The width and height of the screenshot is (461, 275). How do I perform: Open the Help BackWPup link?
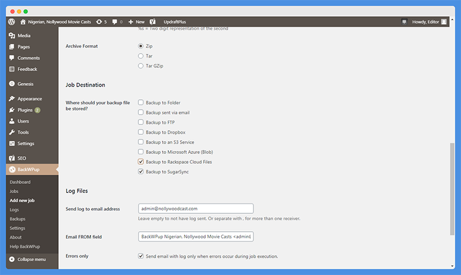coord(25,247)
